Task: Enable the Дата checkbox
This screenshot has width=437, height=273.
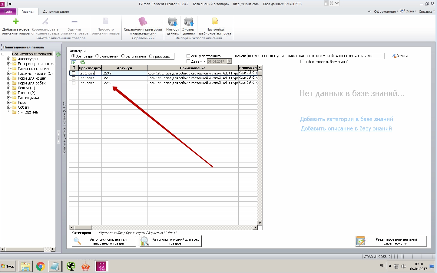Action: point(188,61)
